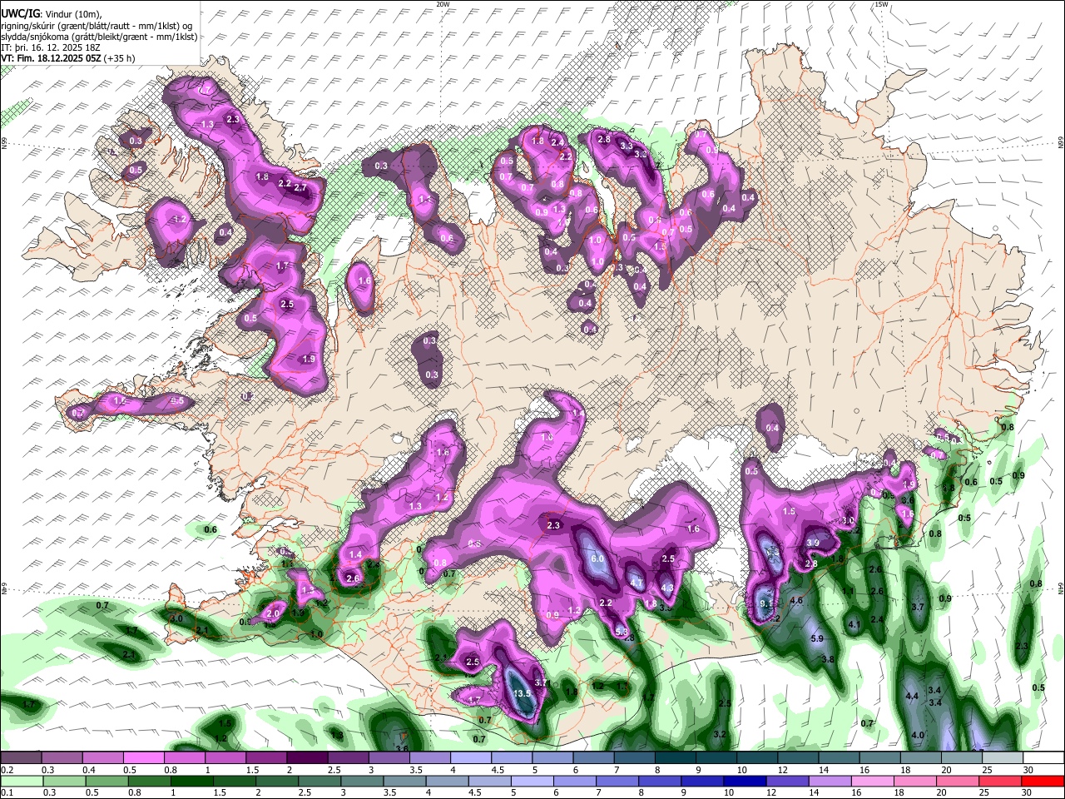This screenshot has width=1065, height=799.
Task: Click the 3.9 snow value on the map
Action: [813, 543]
